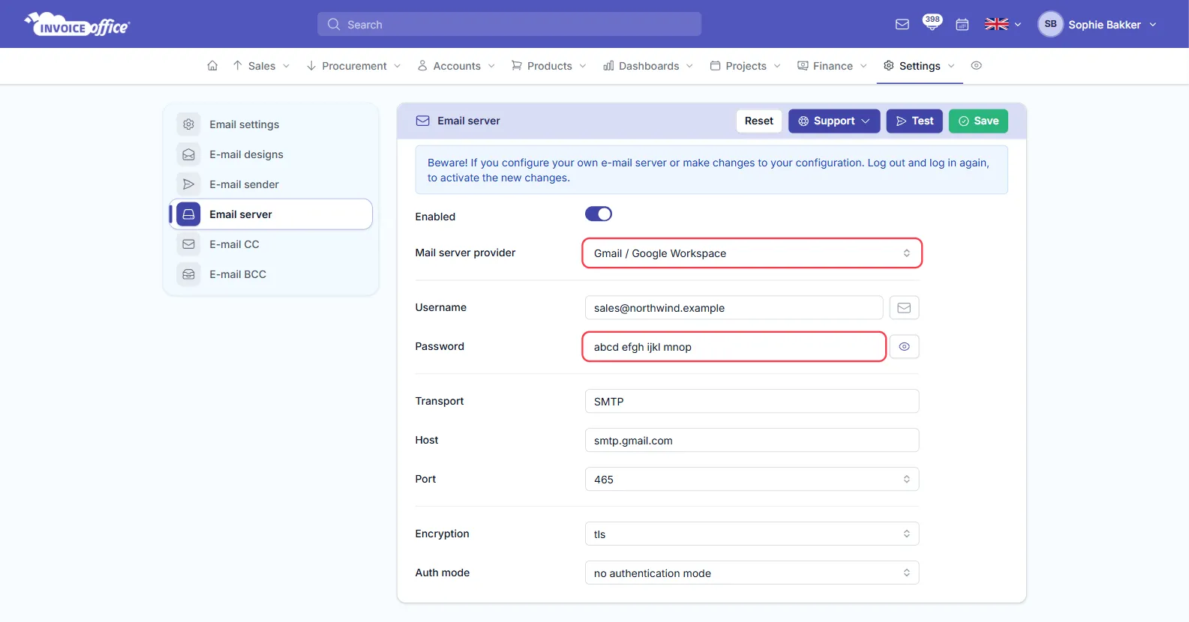Click the stacked envelope icon beside E-mail BCC
Screen dimensions: 1189x622
188,274
